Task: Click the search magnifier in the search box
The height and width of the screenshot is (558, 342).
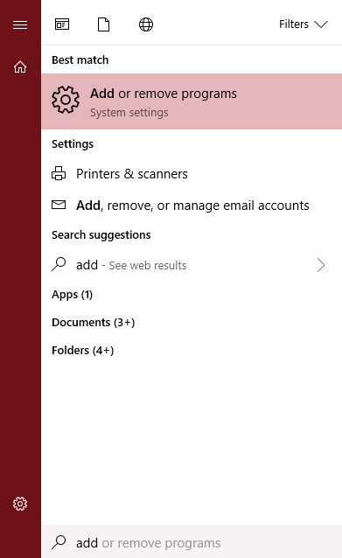Action: pos(59,542)
